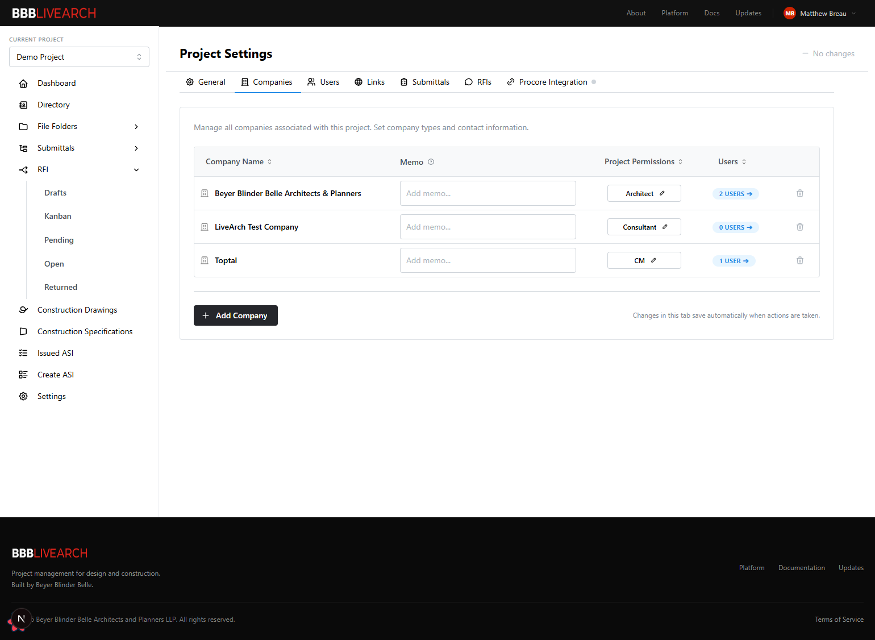Click the Directory icon in sidebar
Screen dimensions: 875x640
click(23, 105)
